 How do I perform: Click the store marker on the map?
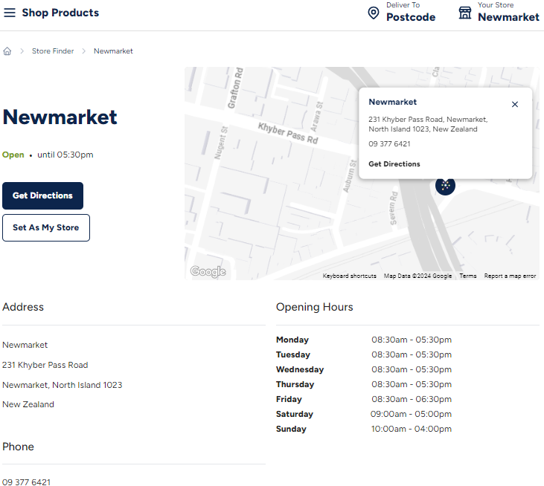[445, 186]
